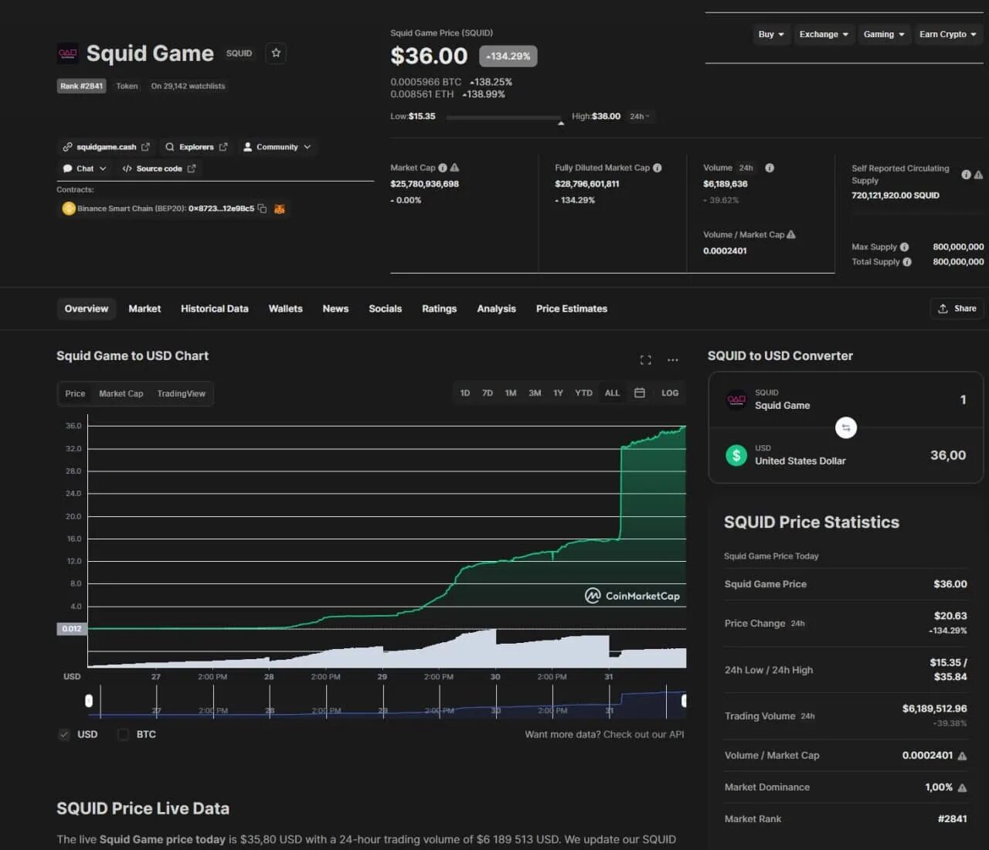The width and height of the screenshot is (989, 850).
Task: Expand the Community dropdown
Action: coord(277,147)
